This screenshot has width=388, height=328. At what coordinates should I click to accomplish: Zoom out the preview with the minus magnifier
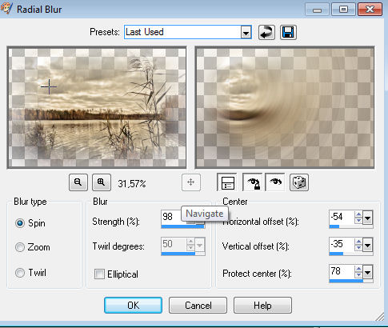pos(78,182)
